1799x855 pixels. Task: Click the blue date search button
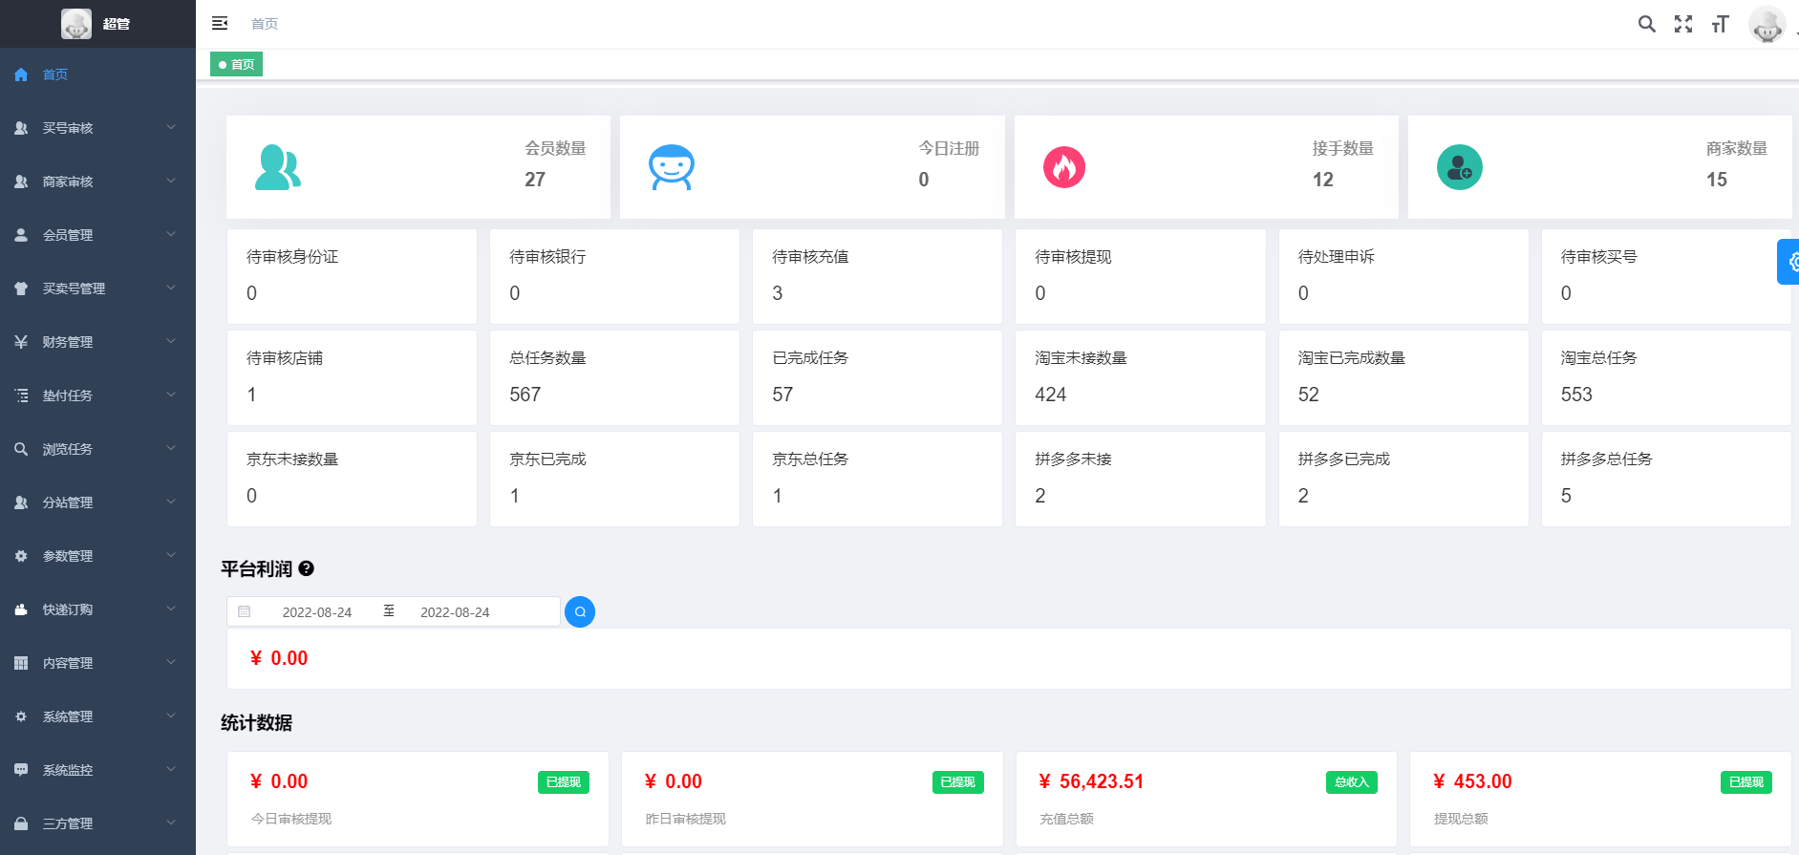coord(580,611)
